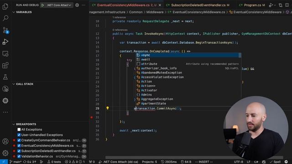The height and width of the screenshot is (164, 292).
Task: Open the Testing flask view
Action: 5,77
